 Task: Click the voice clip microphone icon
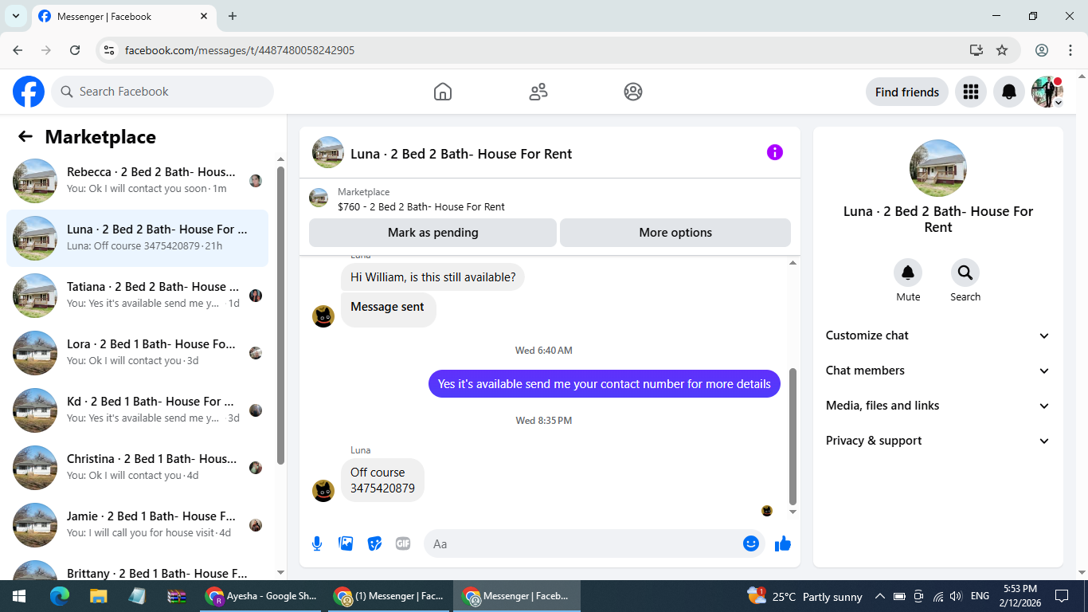pos(317,543)
